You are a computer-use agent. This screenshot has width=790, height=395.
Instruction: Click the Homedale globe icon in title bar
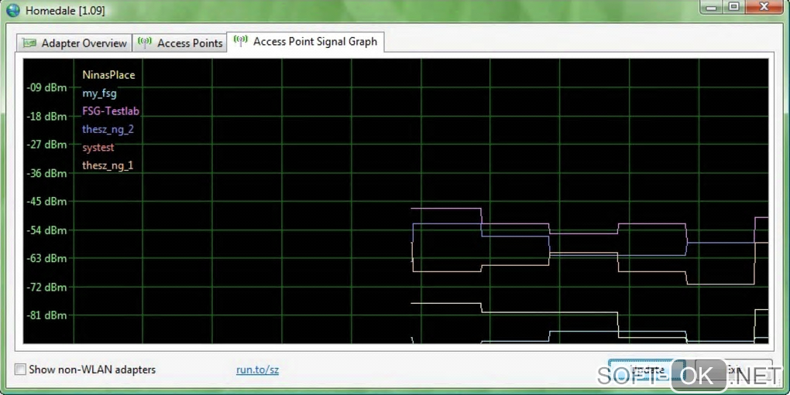(x=12, y=10)
